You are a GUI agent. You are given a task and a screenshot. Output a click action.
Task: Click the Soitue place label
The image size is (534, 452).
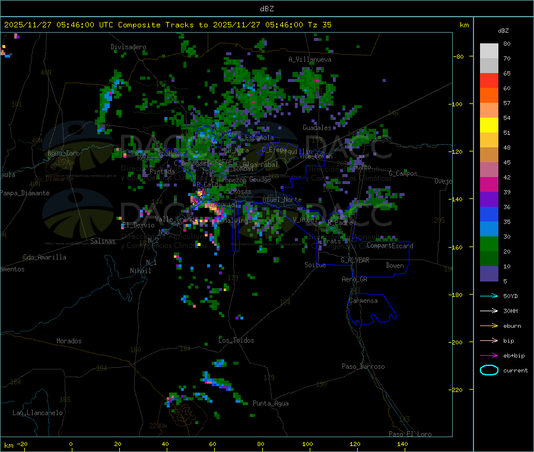(315, 265)
